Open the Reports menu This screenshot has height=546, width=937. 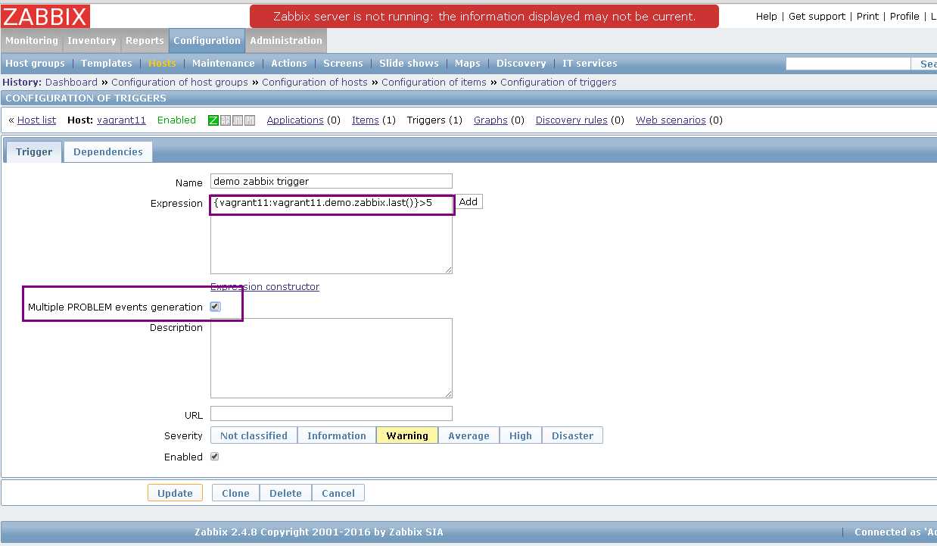click(x=145, y=41)
